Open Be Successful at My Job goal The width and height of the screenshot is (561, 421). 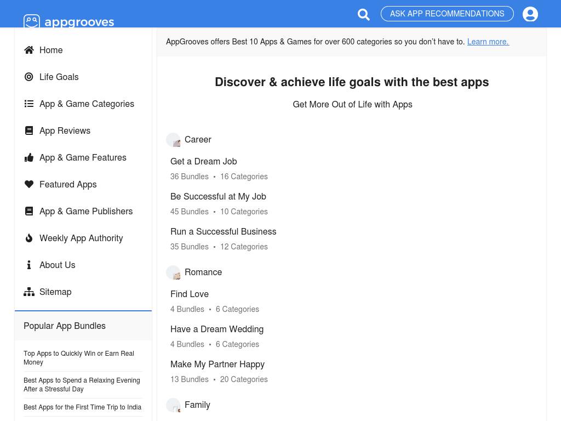coord(218,197)
